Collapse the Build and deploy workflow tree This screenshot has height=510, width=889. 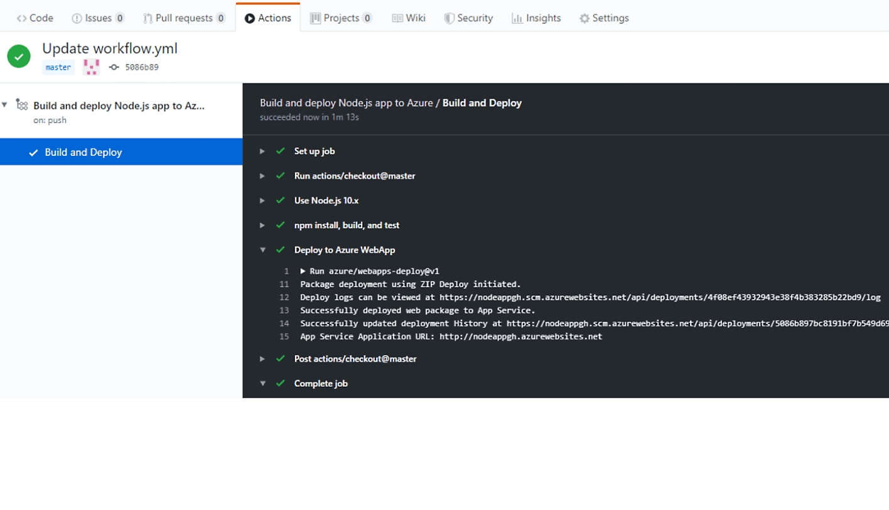5,105
